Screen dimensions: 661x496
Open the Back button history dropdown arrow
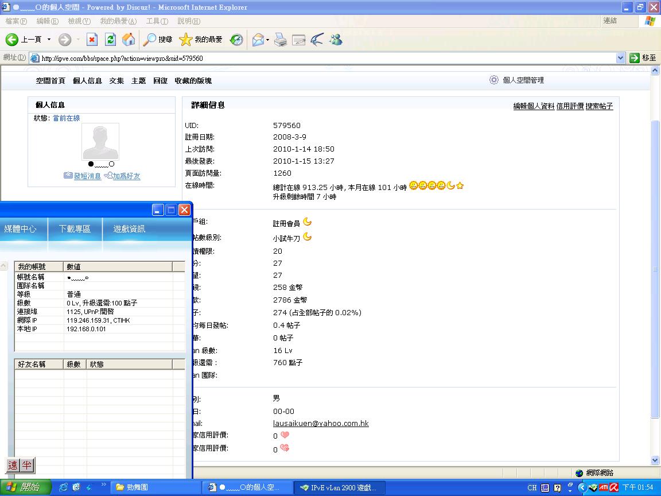(49, 40)
